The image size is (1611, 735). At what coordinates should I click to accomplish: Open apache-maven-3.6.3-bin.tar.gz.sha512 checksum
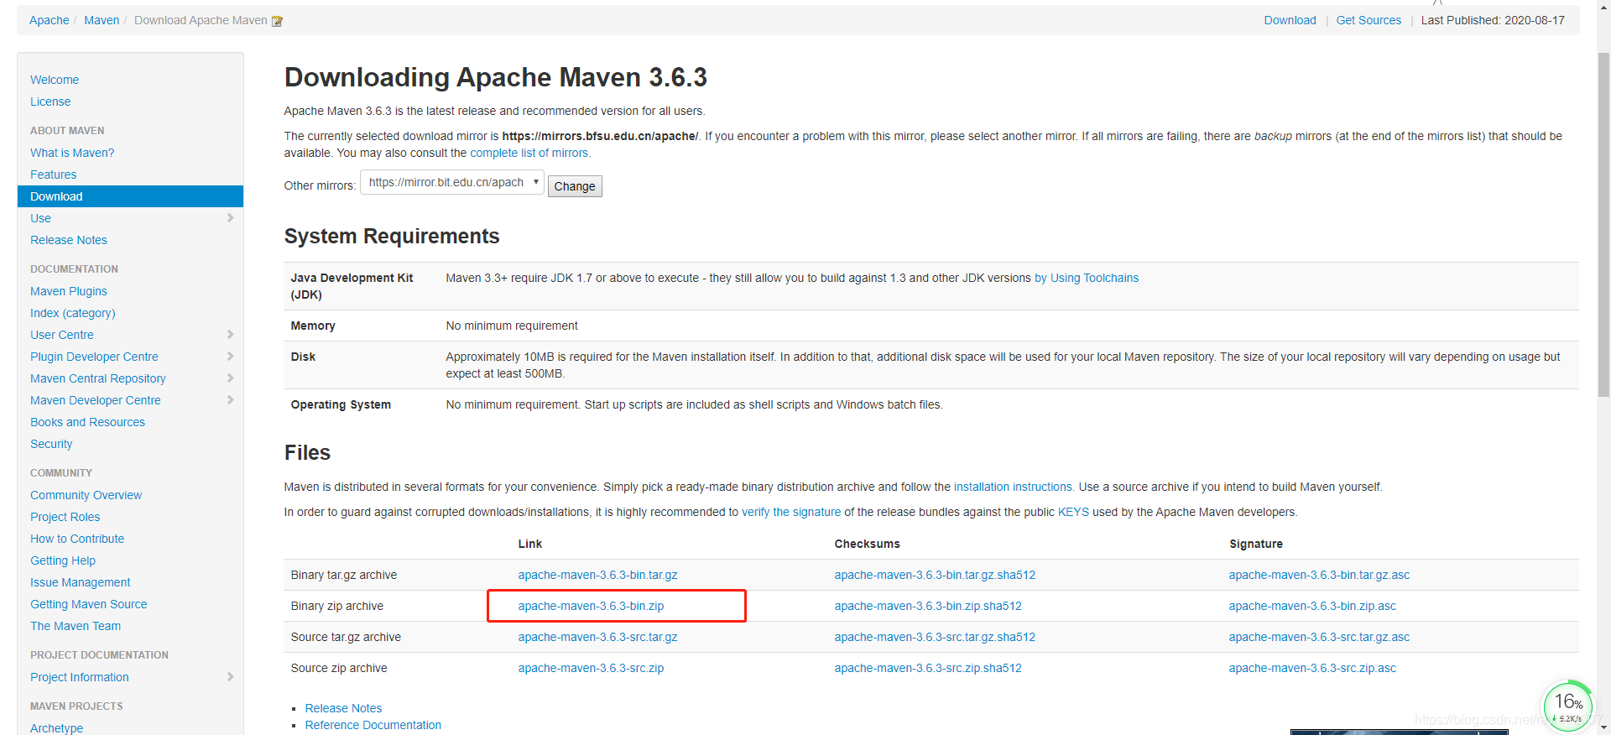(935, 575)
